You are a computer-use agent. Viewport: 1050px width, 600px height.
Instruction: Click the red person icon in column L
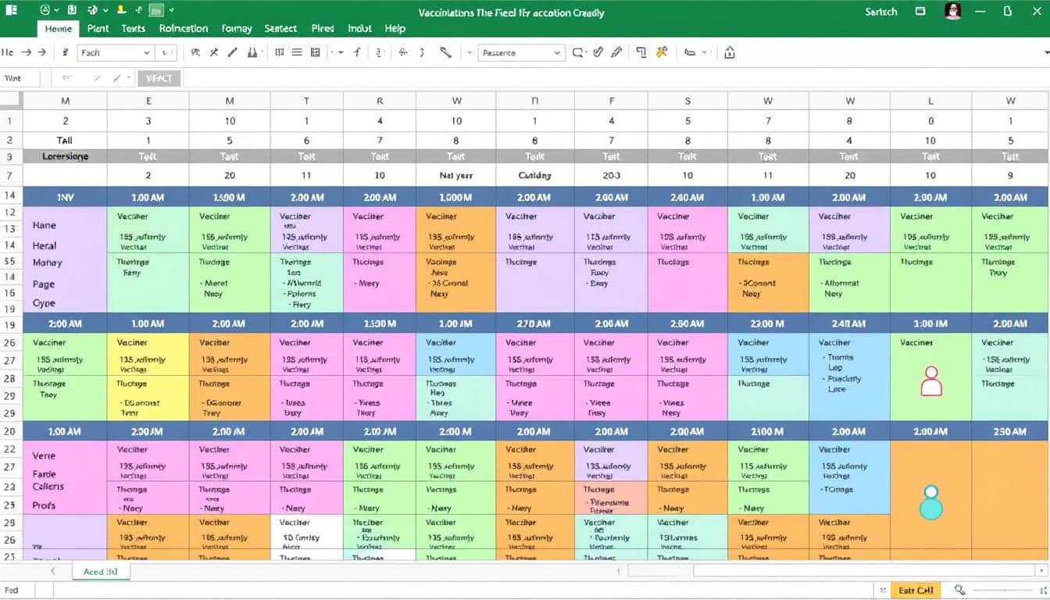pos(931,381)
